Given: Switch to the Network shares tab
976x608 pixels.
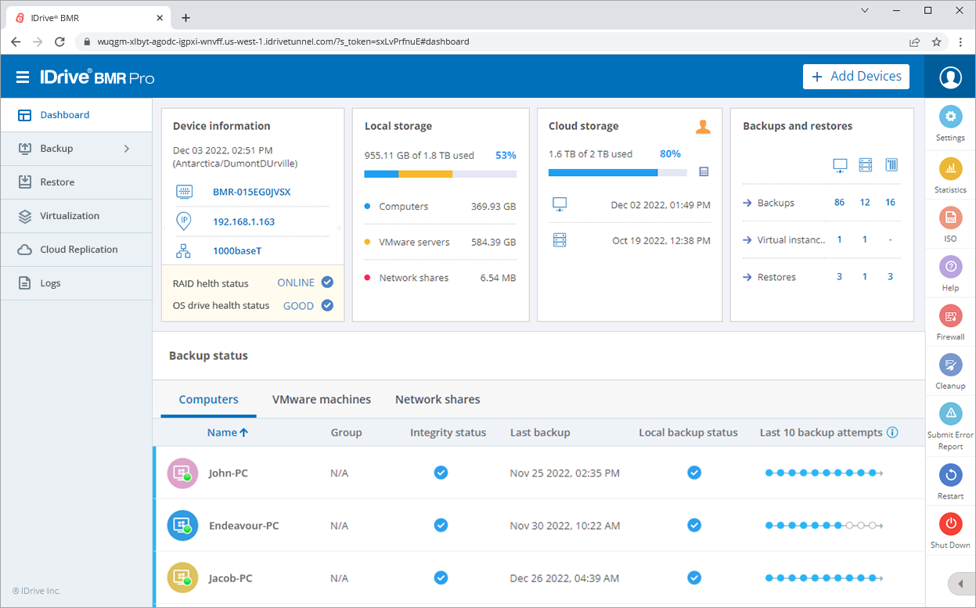Looking at the screenshot, I should pos(438,399).
